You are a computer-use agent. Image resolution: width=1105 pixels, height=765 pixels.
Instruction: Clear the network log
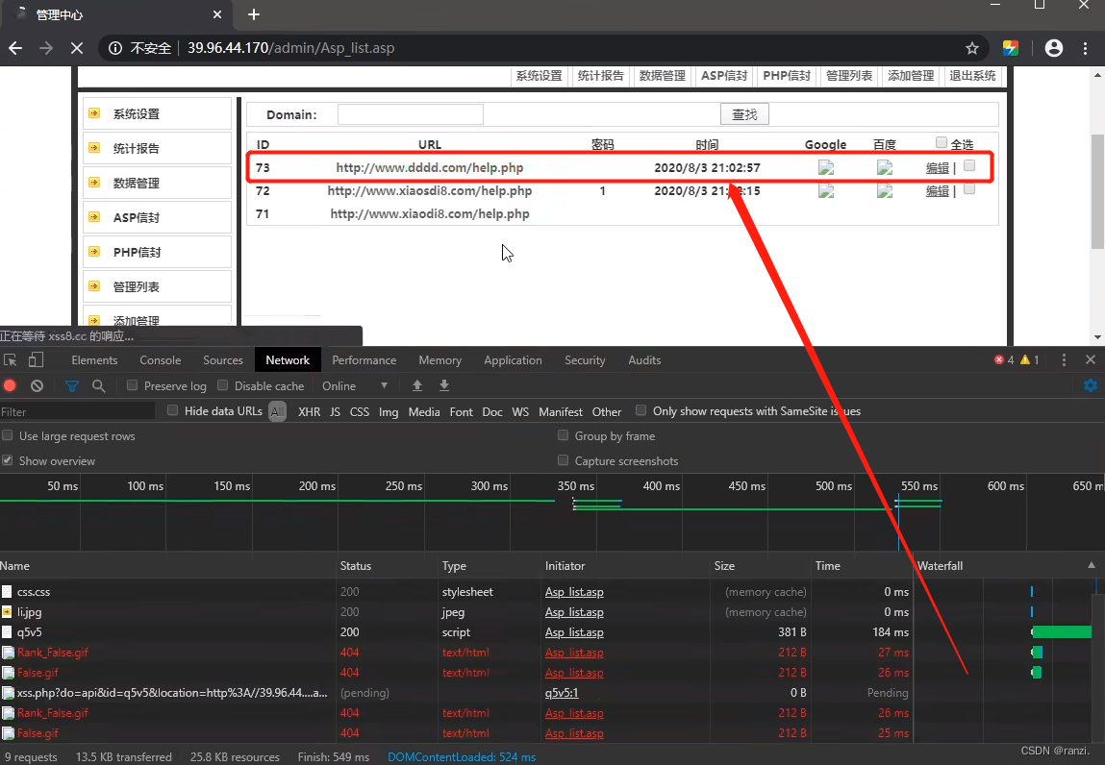pyautogui.click(x=37, y=385)
